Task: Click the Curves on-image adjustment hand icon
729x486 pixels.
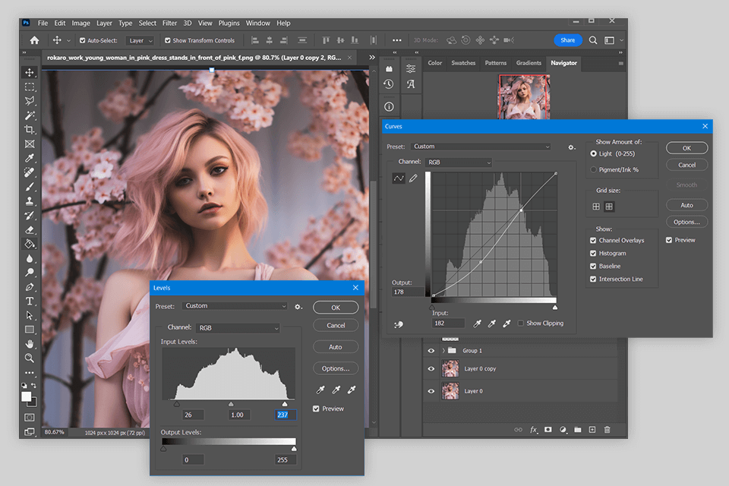Action: pyautogui.click(x=399, y=324)
